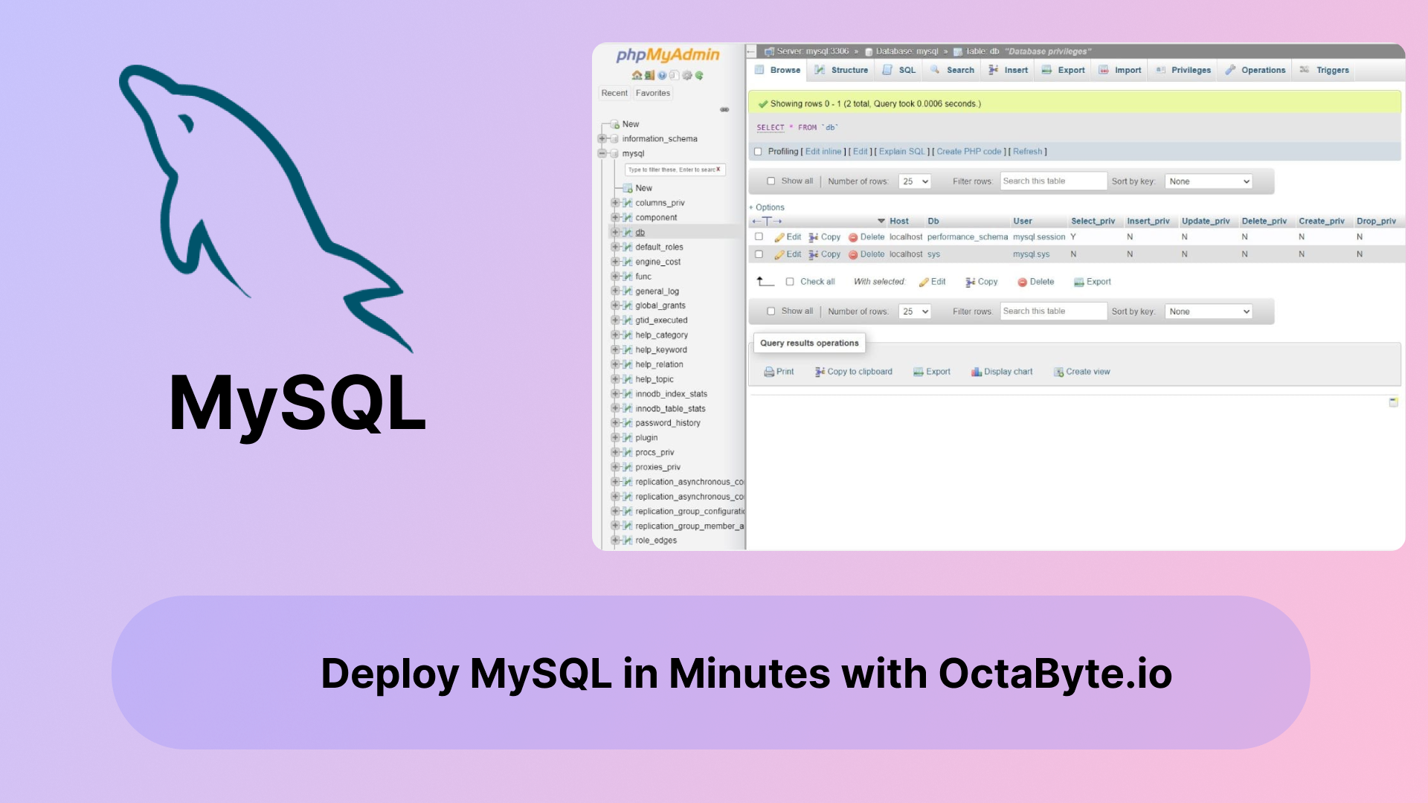Click the Host column sort arrow
This screenshot has height=803, width=1428.
881,222
